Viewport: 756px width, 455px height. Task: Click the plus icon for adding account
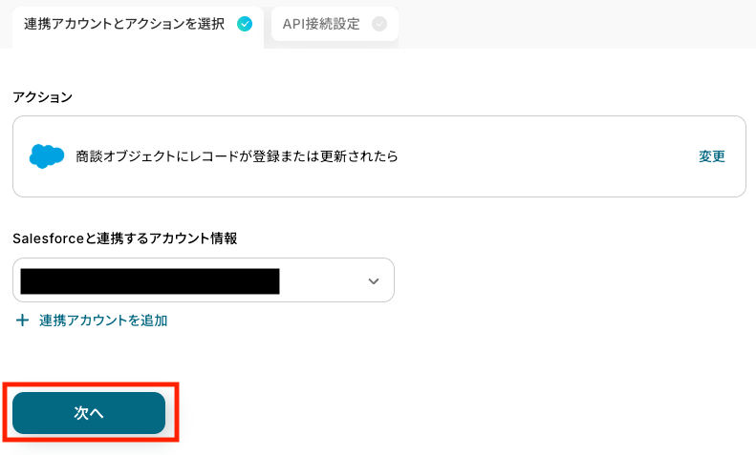pyautogui.click(x=23, y=321)
